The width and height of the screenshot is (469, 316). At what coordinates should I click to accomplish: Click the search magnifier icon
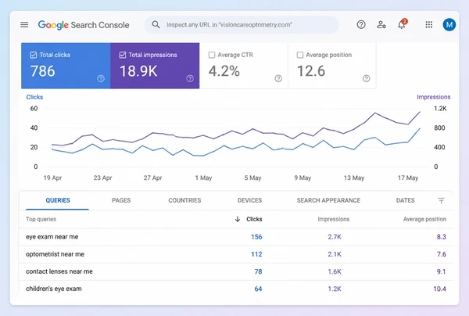[156, 24]
